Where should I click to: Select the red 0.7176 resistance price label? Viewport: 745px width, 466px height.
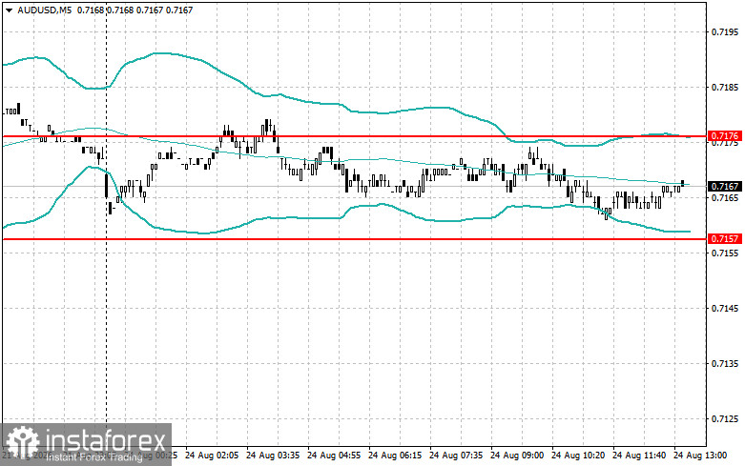tap(725, 136)
